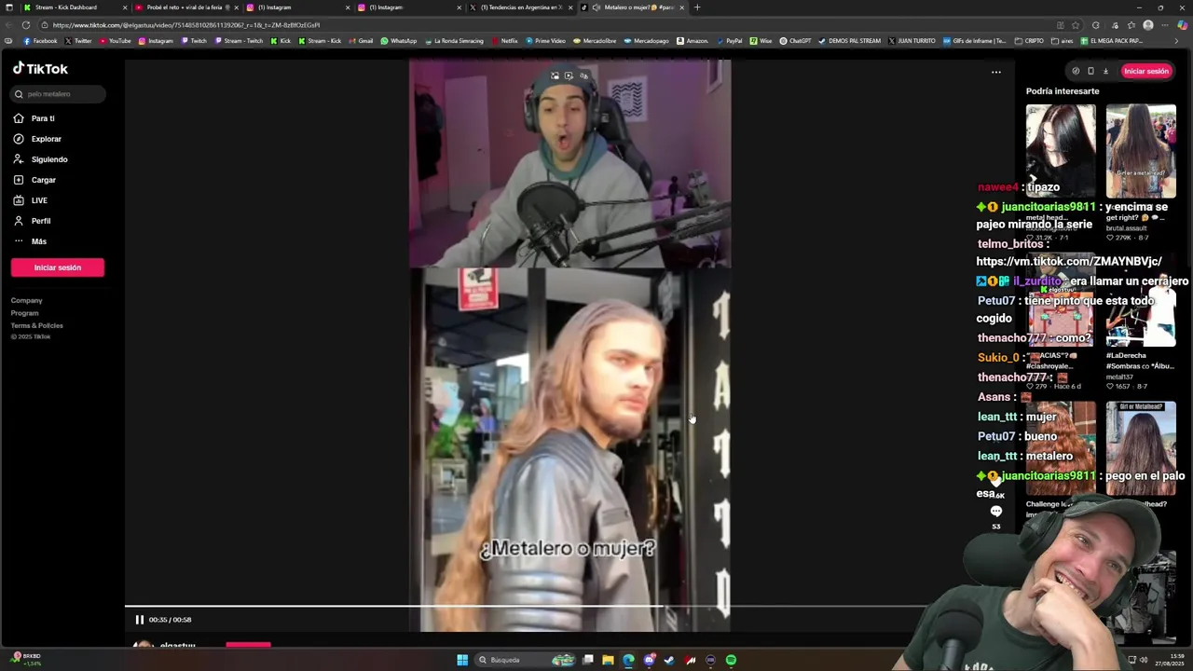Expand Terms & Policies footer section

37,325
